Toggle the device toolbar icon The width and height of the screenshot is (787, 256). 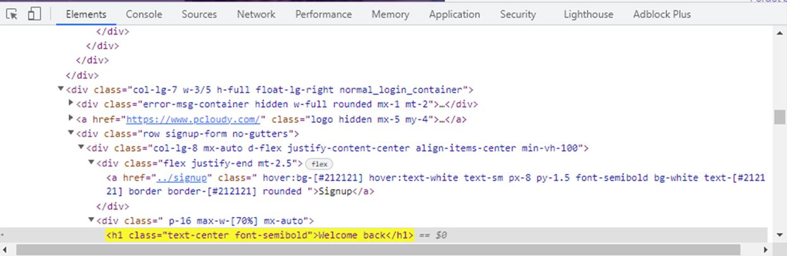34,13
